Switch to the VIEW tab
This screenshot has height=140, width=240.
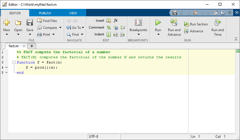point(73,13)
